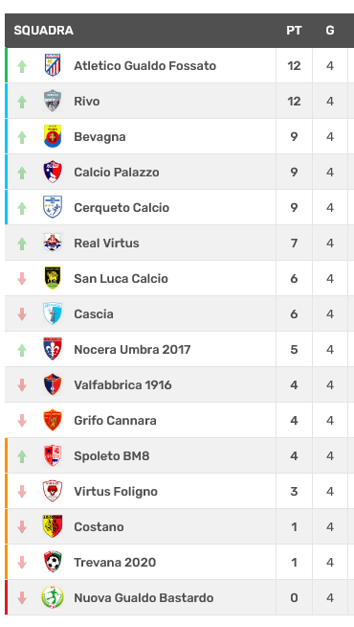354x627 pixels.
Task: Click the San Luca Calcio black-yellow crest
Action: [53, 278]
